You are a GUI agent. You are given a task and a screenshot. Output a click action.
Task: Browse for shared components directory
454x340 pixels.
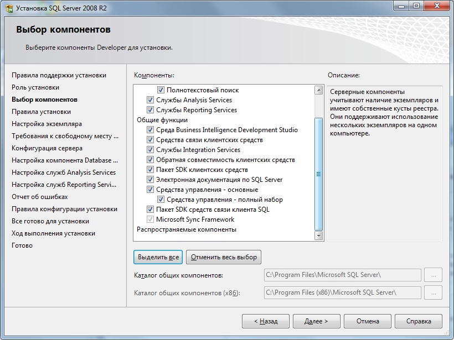pos(433,275)
